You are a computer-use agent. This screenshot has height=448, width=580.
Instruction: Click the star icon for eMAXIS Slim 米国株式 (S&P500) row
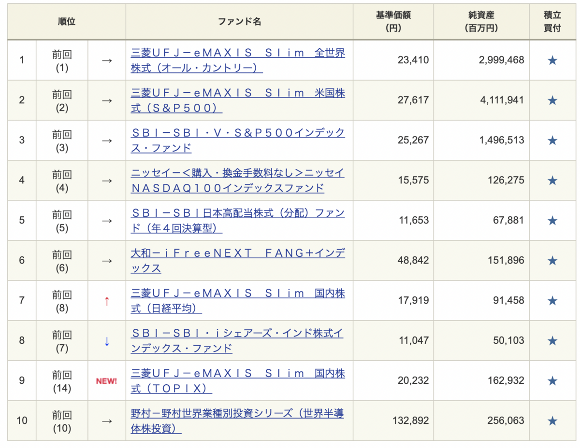[552, 100]
